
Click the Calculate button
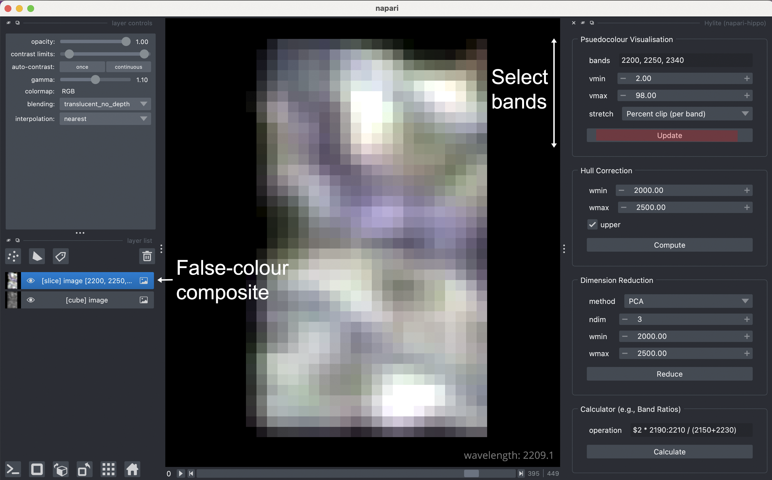669,452
